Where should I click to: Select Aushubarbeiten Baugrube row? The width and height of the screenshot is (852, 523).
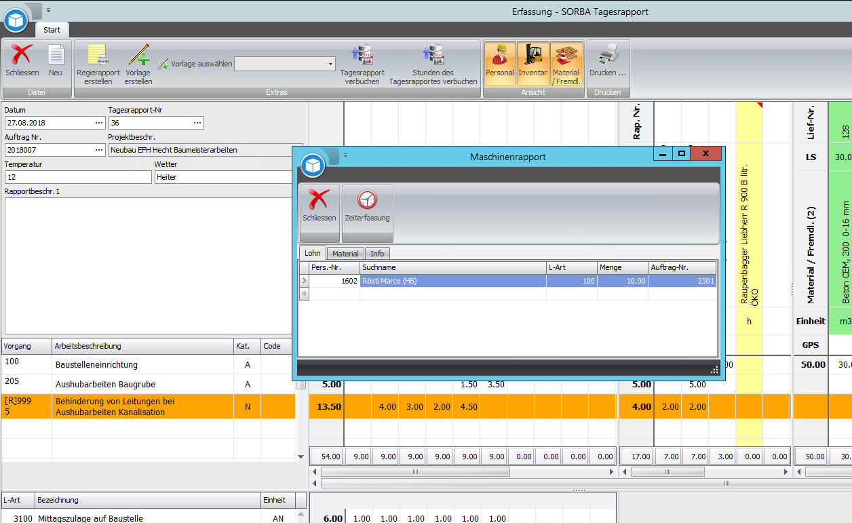[148, 384]
